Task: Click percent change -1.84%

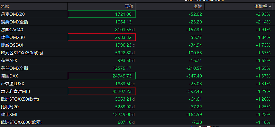Action: click(x=263, y=37)
